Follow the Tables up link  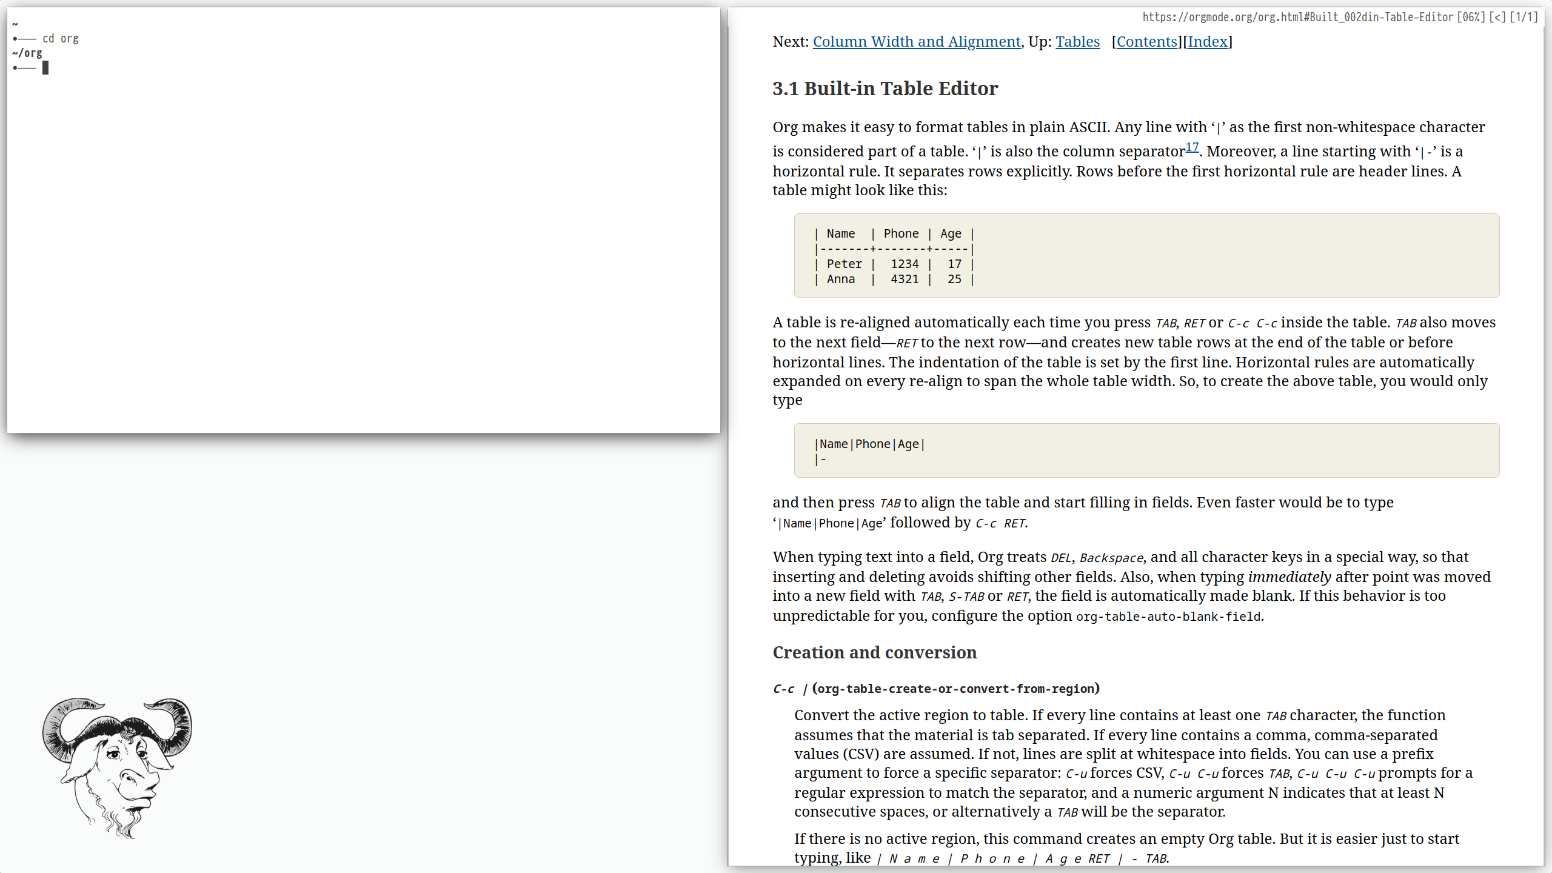pos(1077,41)
